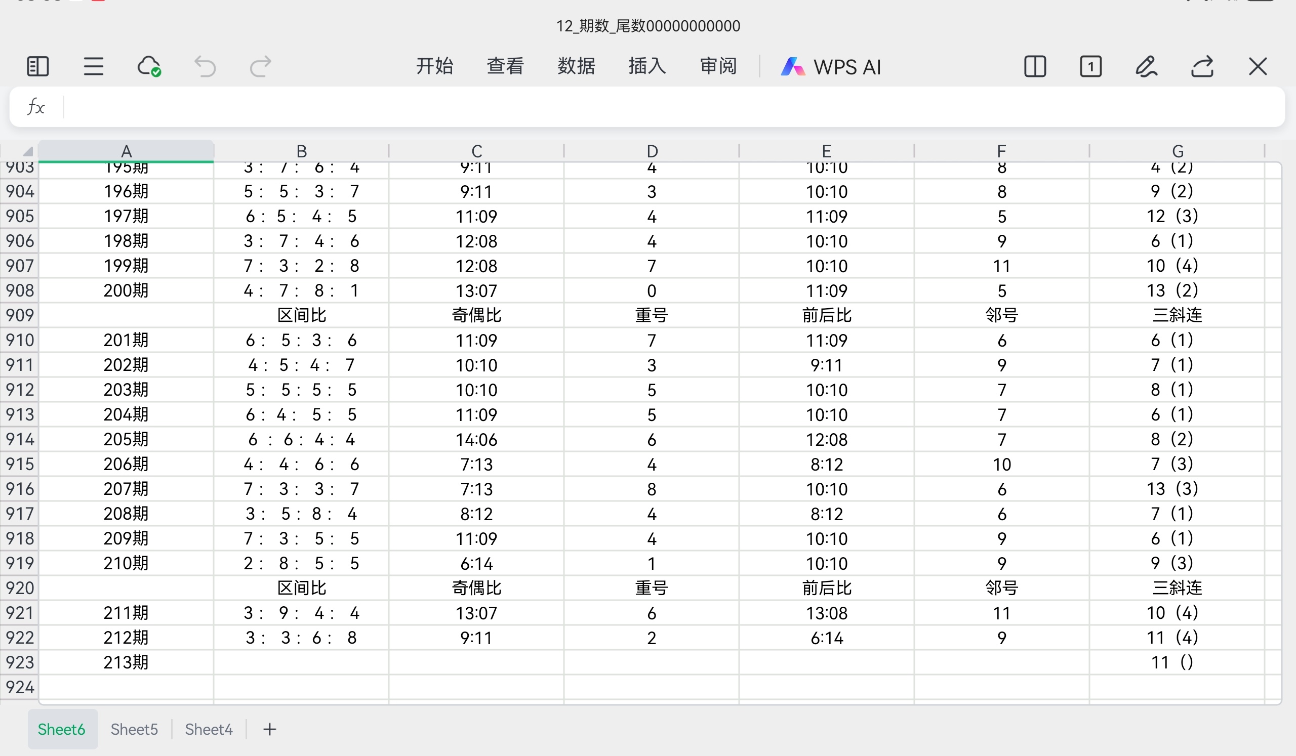The width and height of the screenshot is (1296, 756).
Task: Open the split view icon
Action: point(1035,66)
